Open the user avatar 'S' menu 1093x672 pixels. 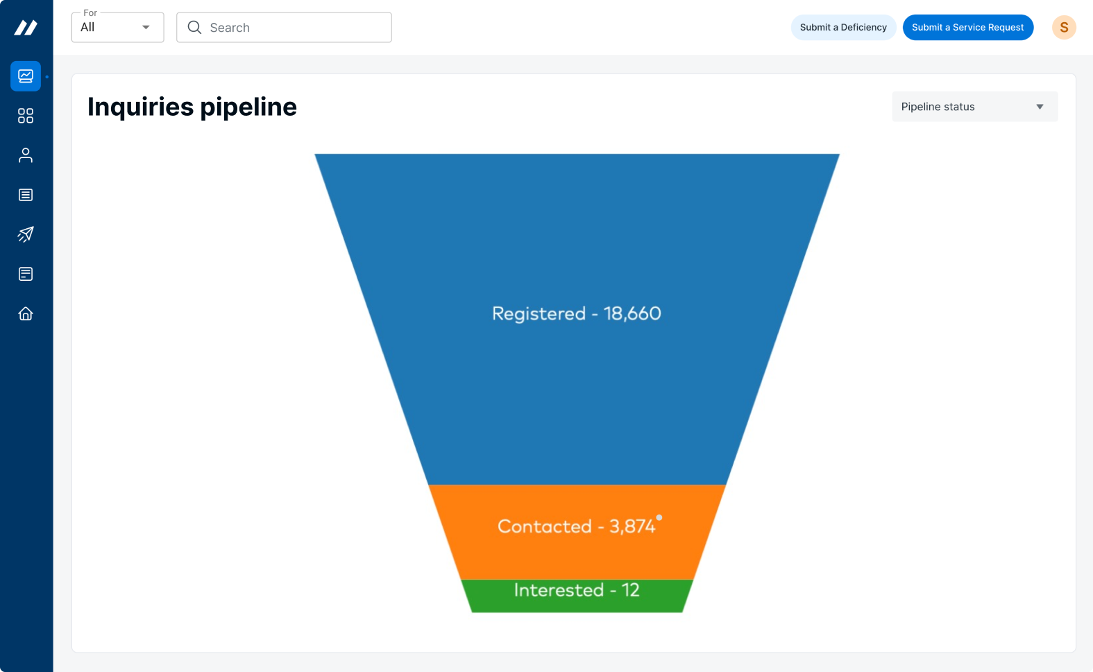tap(1064, 28)
